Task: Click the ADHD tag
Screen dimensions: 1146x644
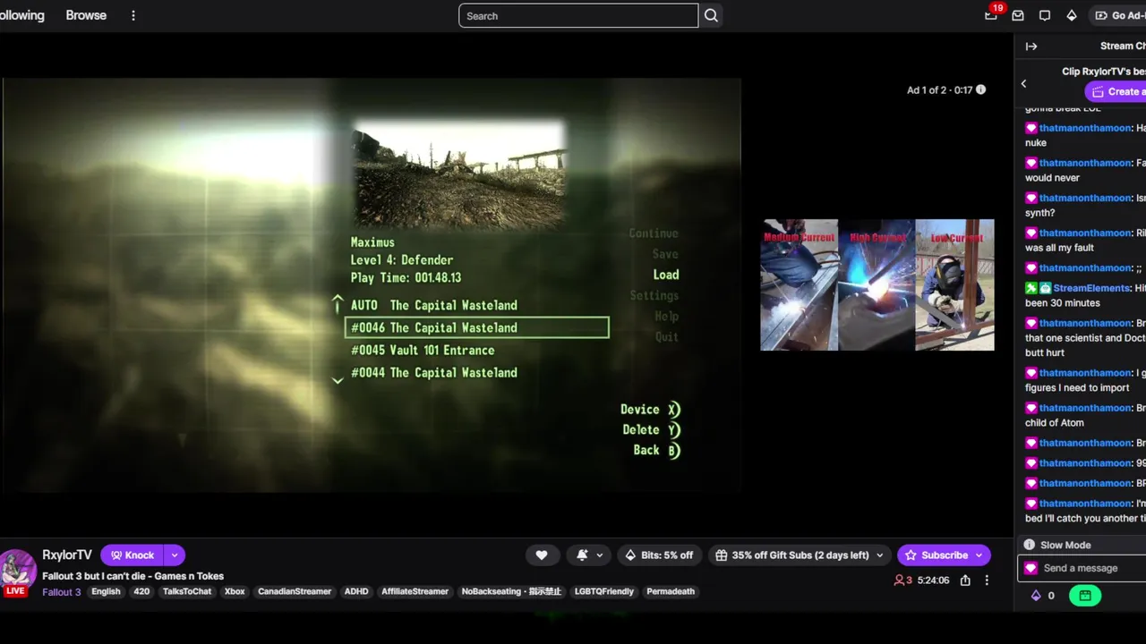Action: click(356, 592)
